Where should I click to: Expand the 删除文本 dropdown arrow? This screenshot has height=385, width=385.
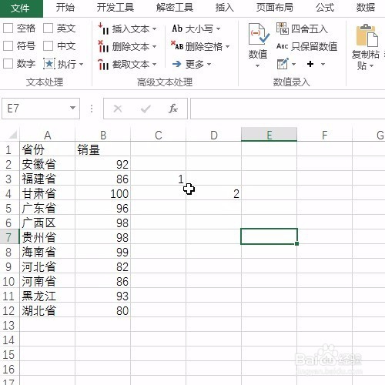(x=154, y=46)
